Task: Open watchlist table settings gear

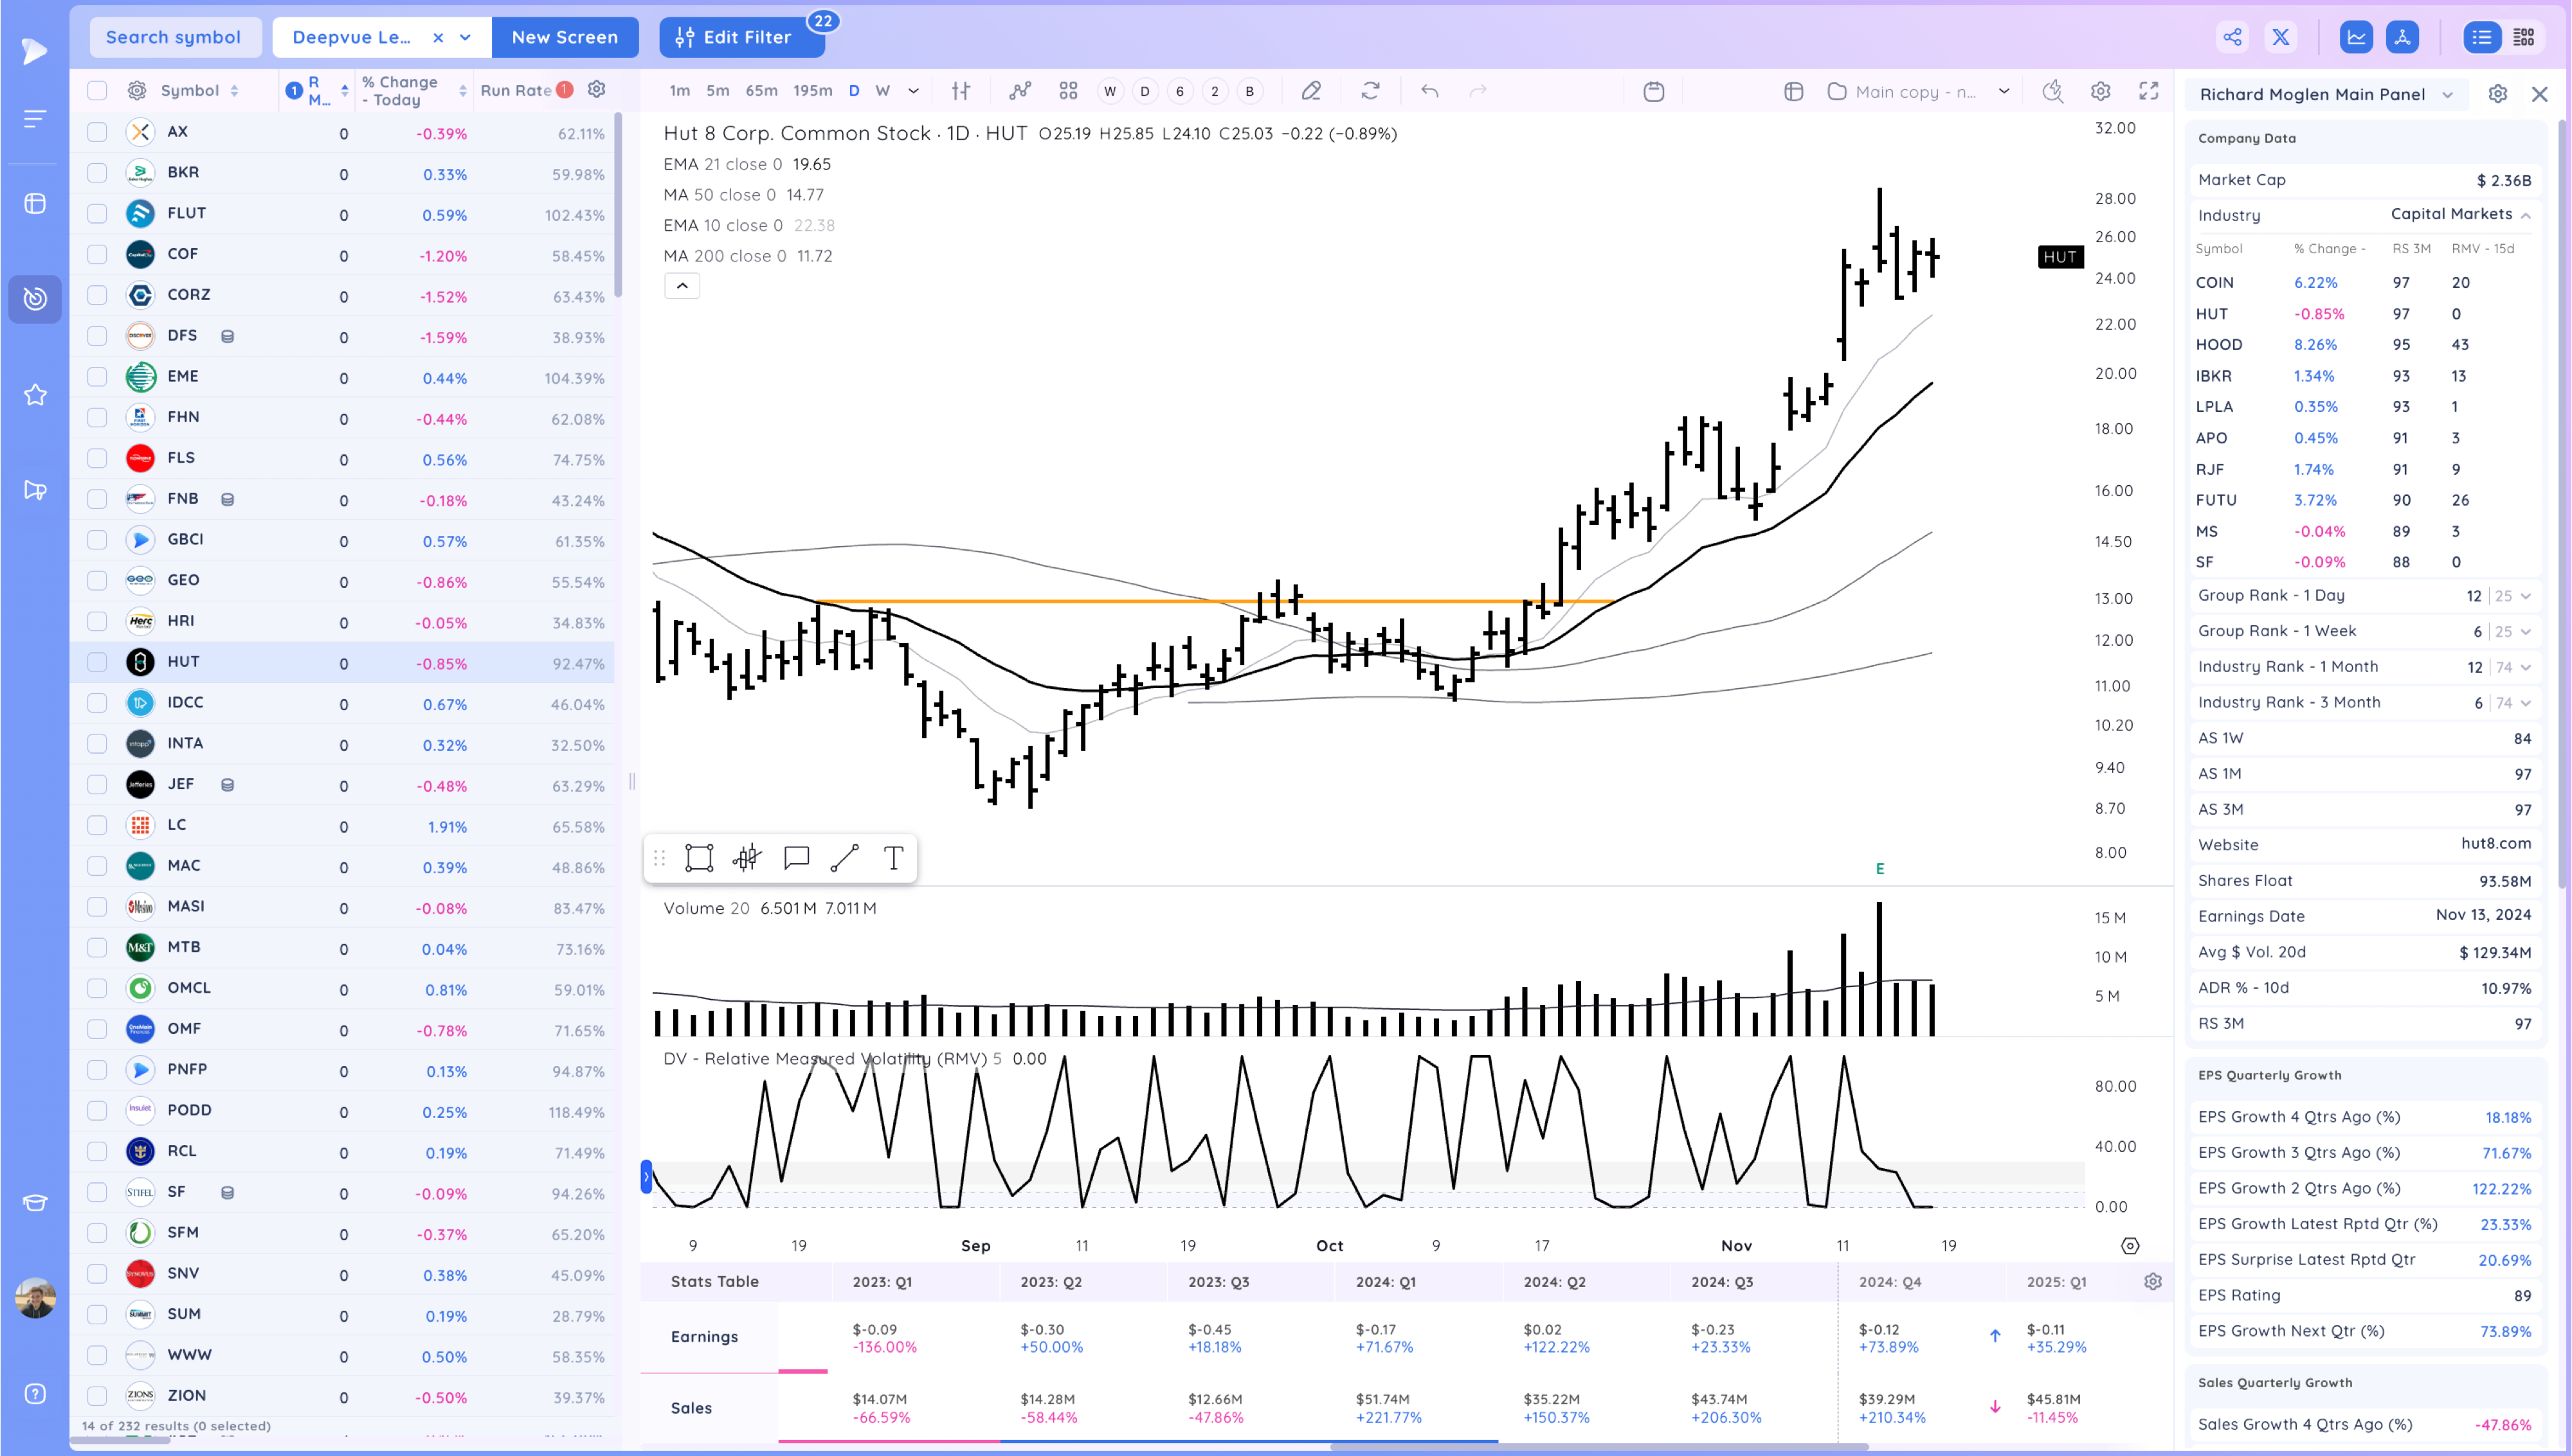Action: [x=137, y=91]
